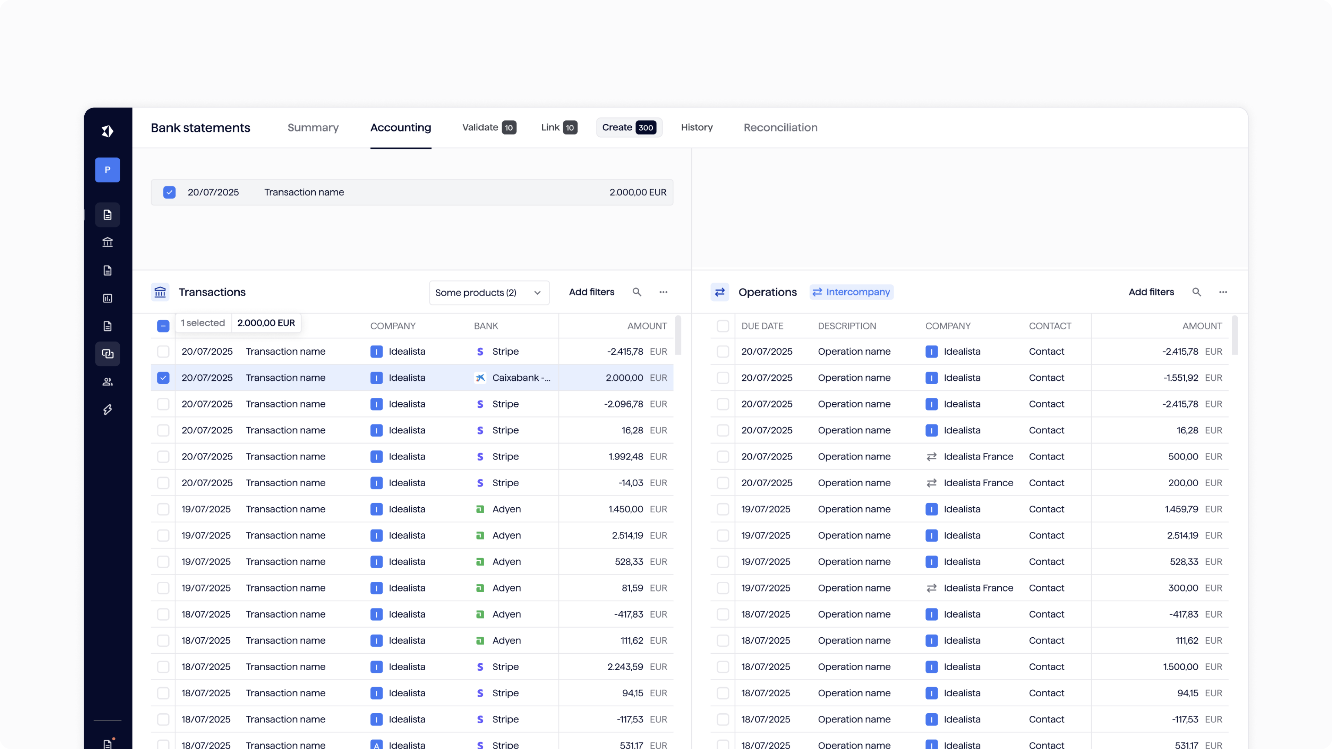The height and width of the screenshot is (749, 1332).
Task: Click the search icon in Operations panel
Action: tap(1196, 292)
